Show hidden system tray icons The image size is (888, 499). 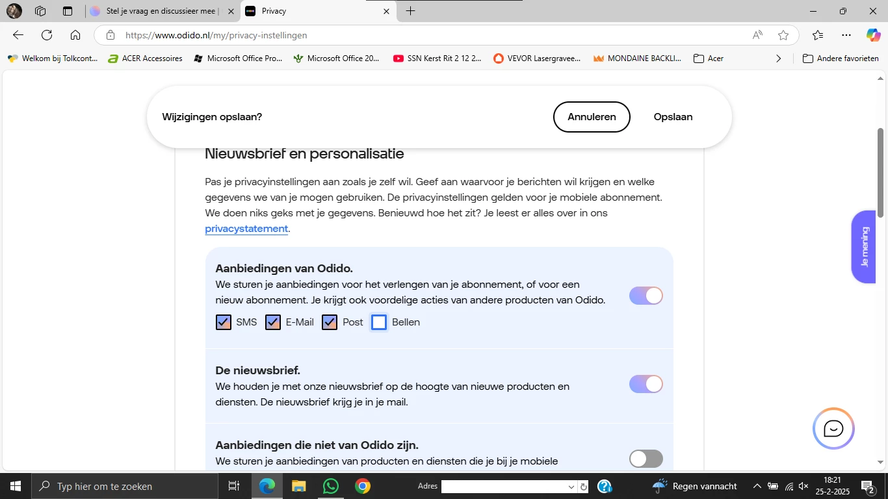point(757,486)
